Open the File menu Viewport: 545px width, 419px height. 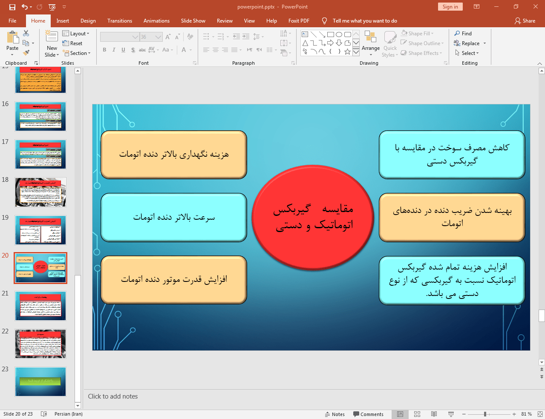click(12, 21)
